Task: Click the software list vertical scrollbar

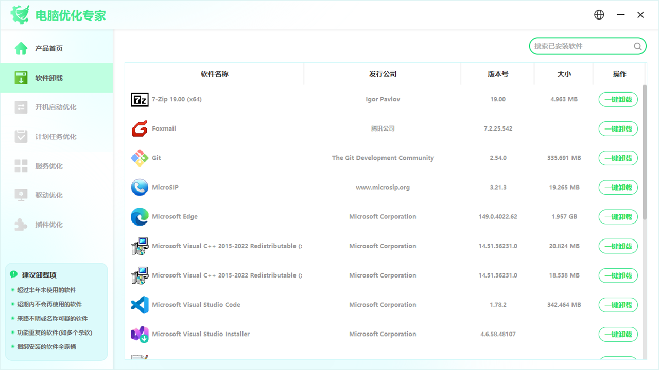Action: coord(645,153)
